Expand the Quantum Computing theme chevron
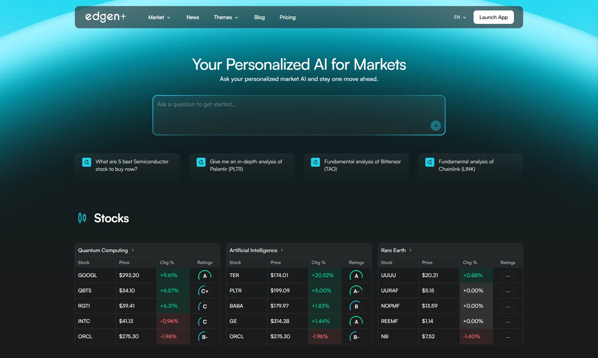This screenshot has height=358, width=598. point(133,250)
